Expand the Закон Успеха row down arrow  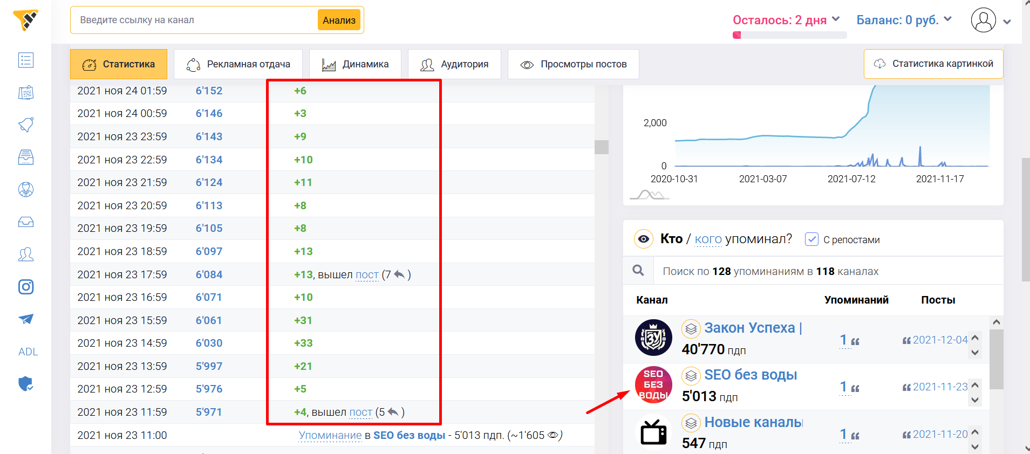pyautogui.click(x=974, y=353)
